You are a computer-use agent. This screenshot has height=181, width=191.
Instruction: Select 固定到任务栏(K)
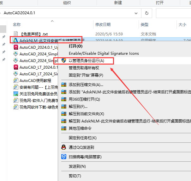click(x=83, y=138)
